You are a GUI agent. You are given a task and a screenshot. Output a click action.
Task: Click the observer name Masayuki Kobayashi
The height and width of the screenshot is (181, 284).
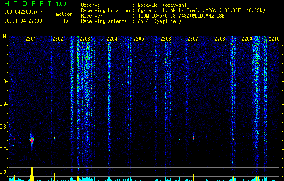tap(162, 5)
